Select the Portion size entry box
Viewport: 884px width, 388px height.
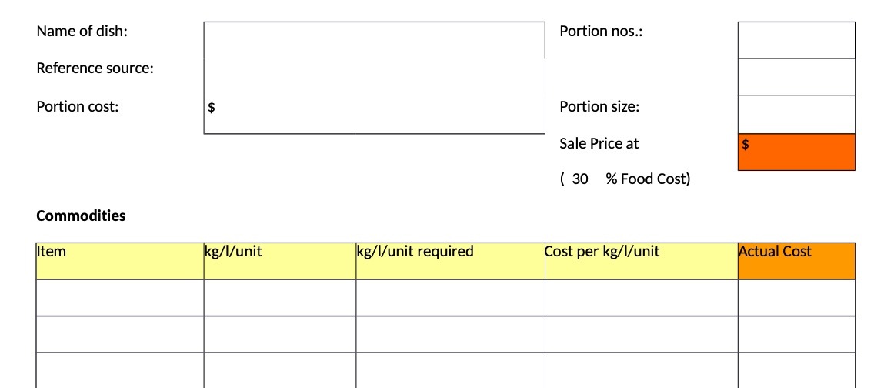tap(796, 115)
